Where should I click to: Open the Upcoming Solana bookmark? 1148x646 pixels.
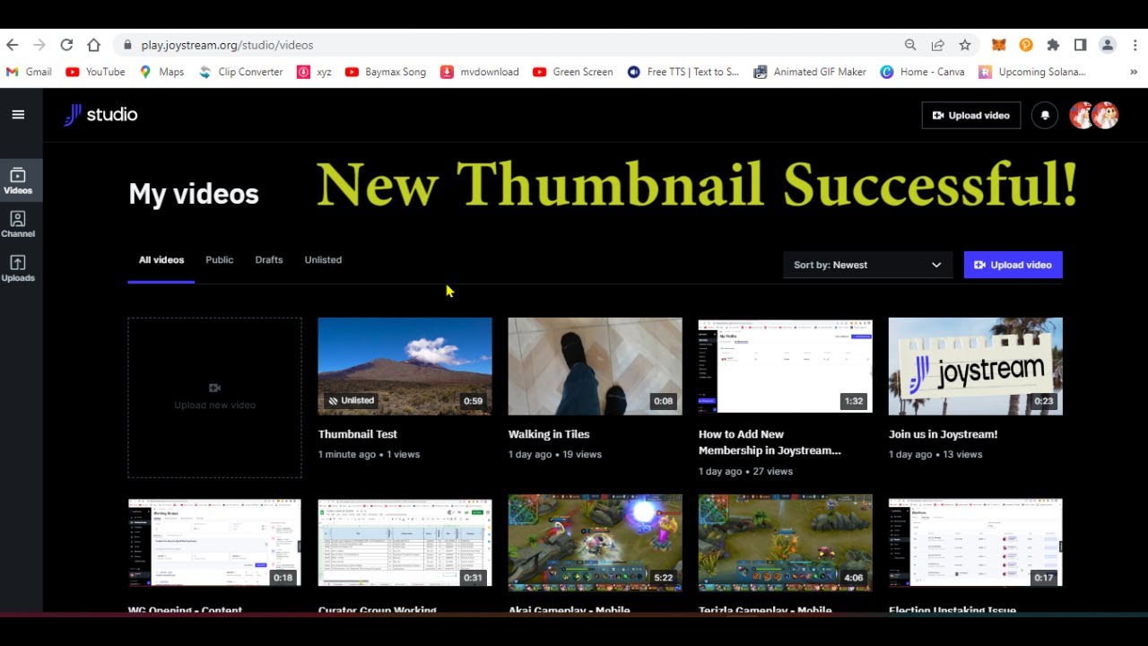click(1031, 72)
